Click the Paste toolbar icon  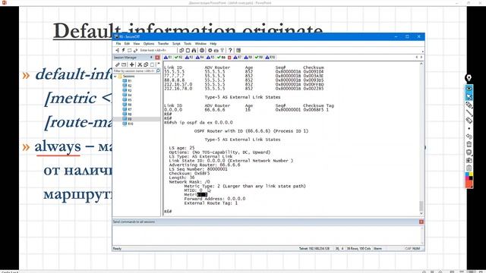[x=188, y=50]
